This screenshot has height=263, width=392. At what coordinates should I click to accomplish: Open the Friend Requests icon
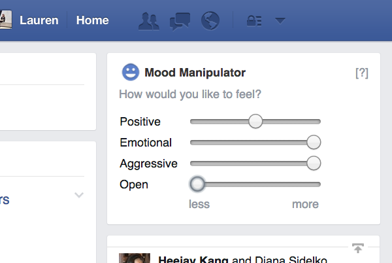(149, 21)
